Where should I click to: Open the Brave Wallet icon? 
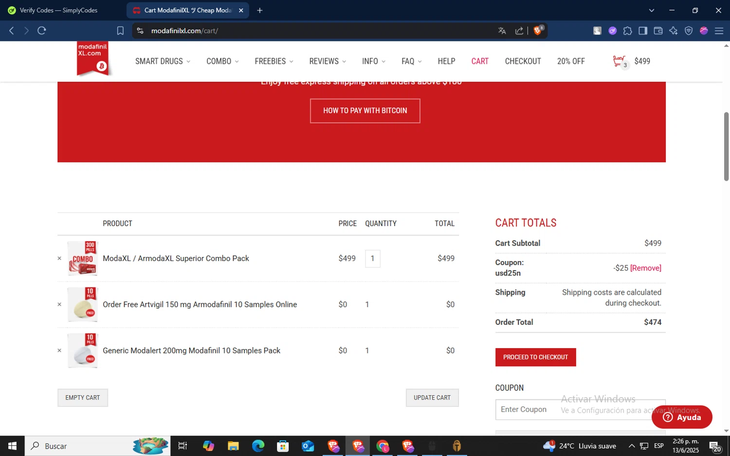click(x=658, y=31)
